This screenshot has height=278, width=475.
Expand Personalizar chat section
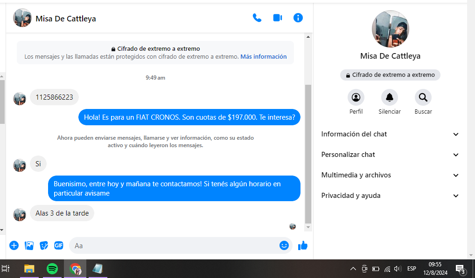(390, 155)
